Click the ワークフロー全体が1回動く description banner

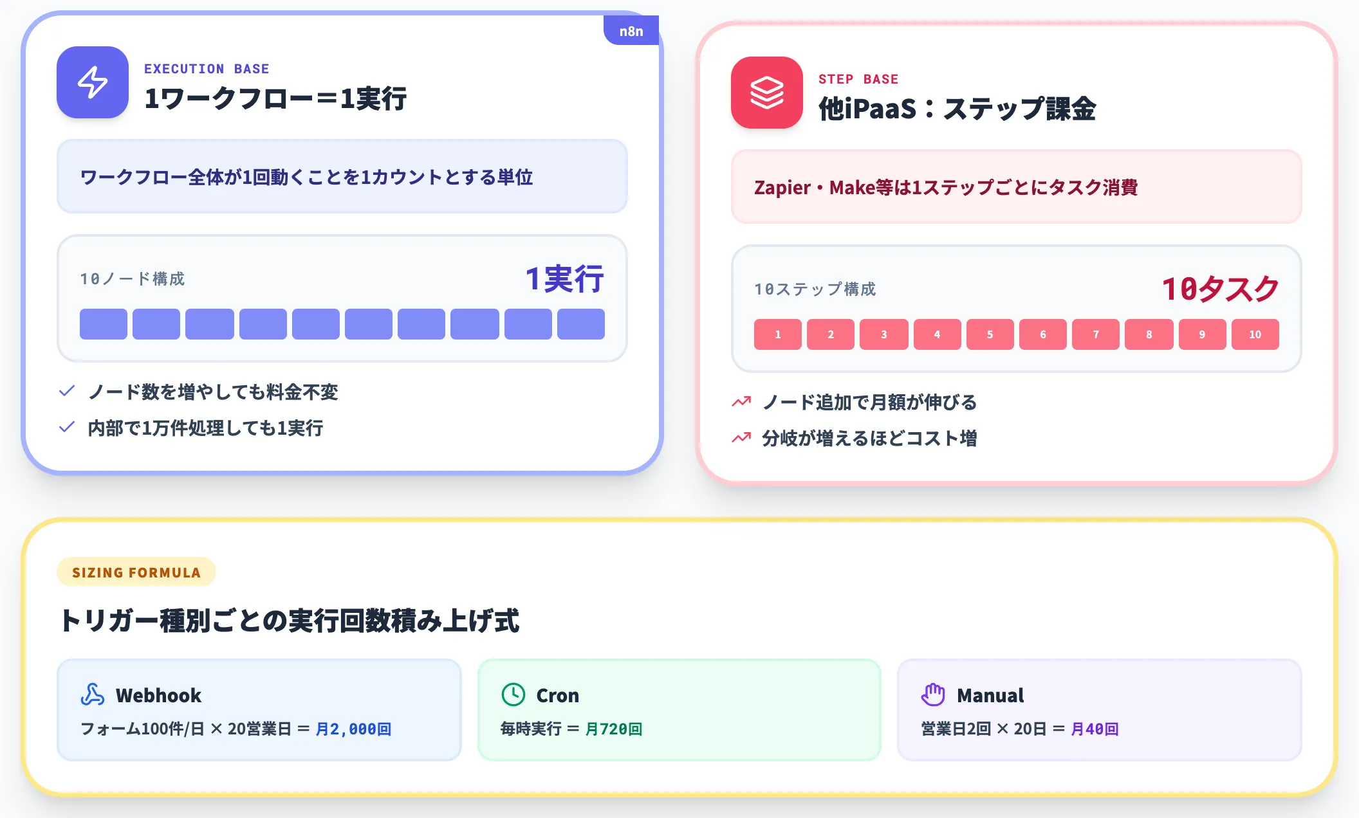point(342,177)
